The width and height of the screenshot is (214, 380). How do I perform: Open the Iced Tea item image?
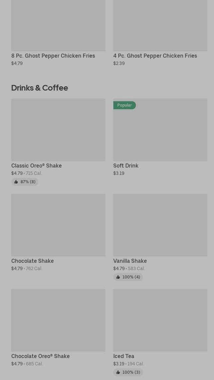(160, 320)
